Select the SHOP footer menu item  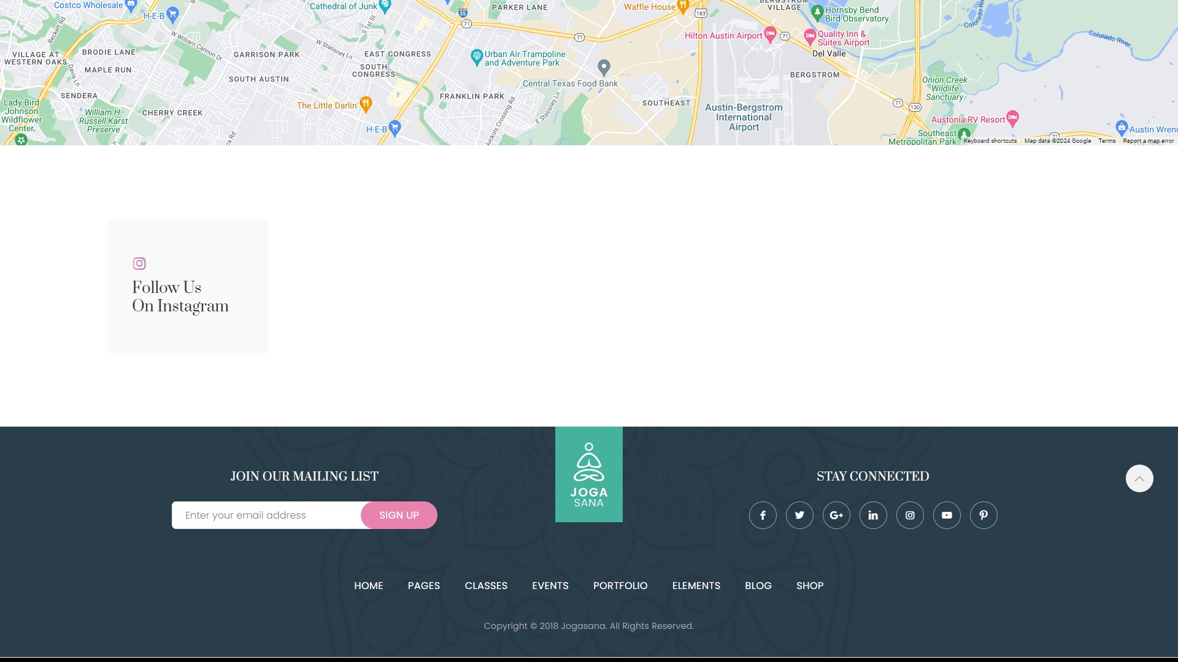click(810, 586)
